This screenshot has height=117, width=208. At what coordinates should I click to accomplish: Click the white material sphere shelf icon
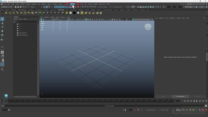click(70, 13)
